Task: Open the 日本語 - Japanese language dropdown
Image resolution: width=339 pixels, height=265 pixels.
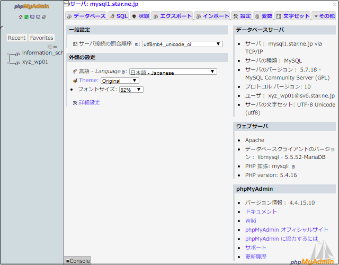Action: coord(173,72)
